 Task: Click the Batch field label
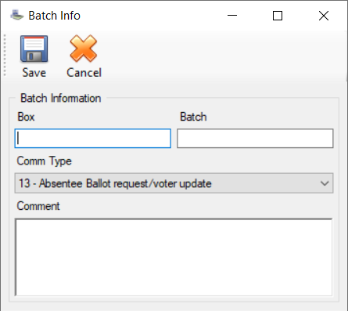point(193,117)
